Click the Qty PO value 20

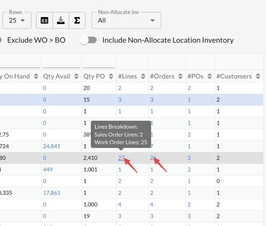pos(86,88)
